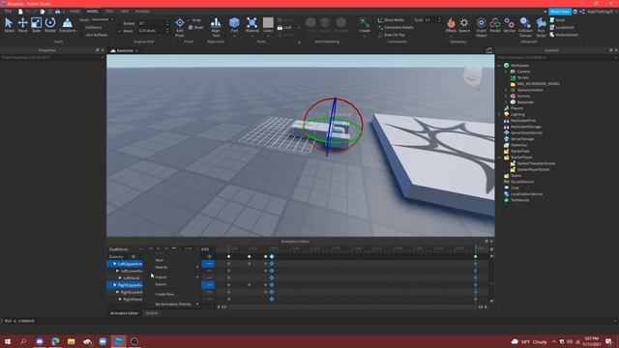Insert a new LocalScript
Image resolution: width=619 pixels, height=348 pixels.
pos(562,27)
